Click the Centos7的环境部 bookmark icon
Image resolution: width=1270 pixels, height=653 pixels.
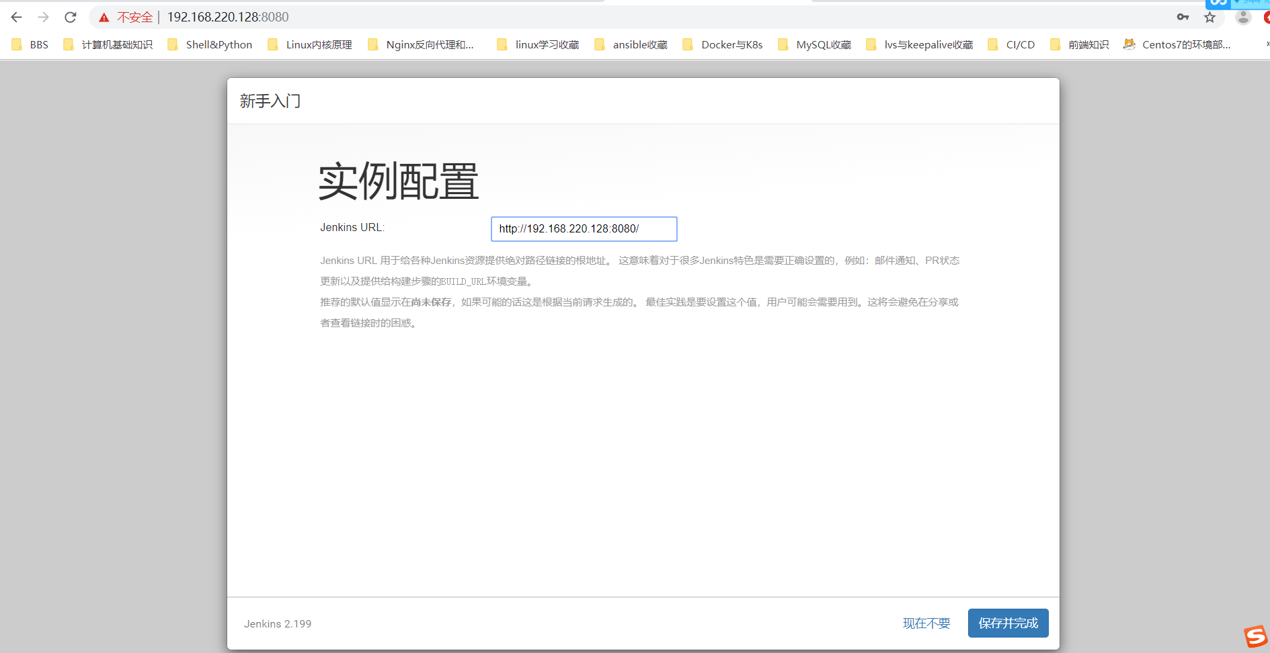pyautogui.click(x=1129, y=44)
